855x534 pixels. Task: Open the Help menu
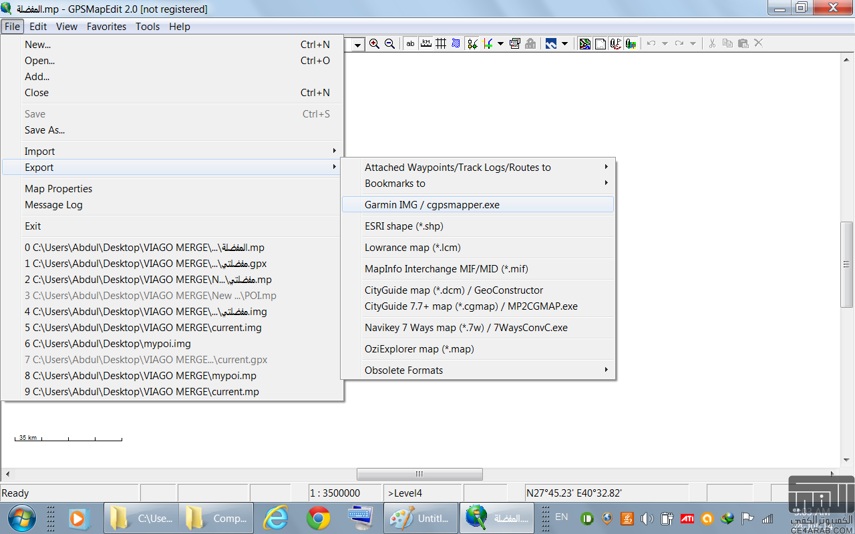point(180,27)
